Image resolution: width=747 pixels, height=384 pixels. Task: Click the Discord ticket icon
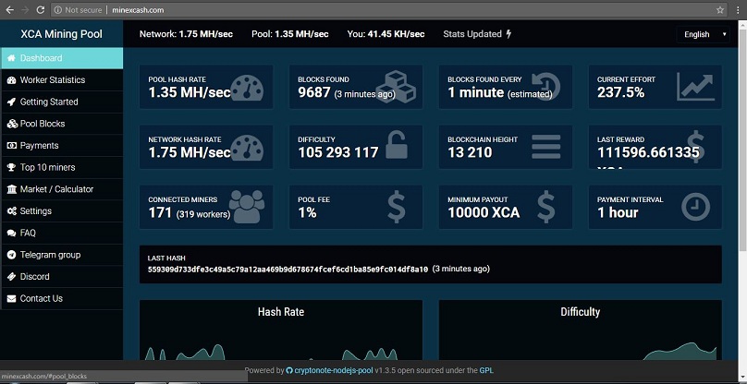tap(11, 277)
